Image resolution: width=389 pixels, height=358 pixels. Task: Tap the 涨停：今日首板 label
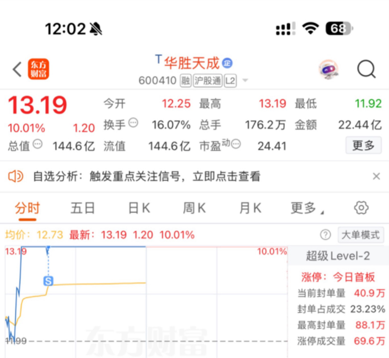tap(338, 277)
